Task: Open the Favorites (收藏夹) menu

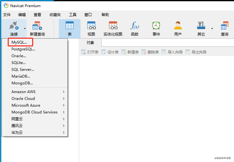Action: click(55, 15)
